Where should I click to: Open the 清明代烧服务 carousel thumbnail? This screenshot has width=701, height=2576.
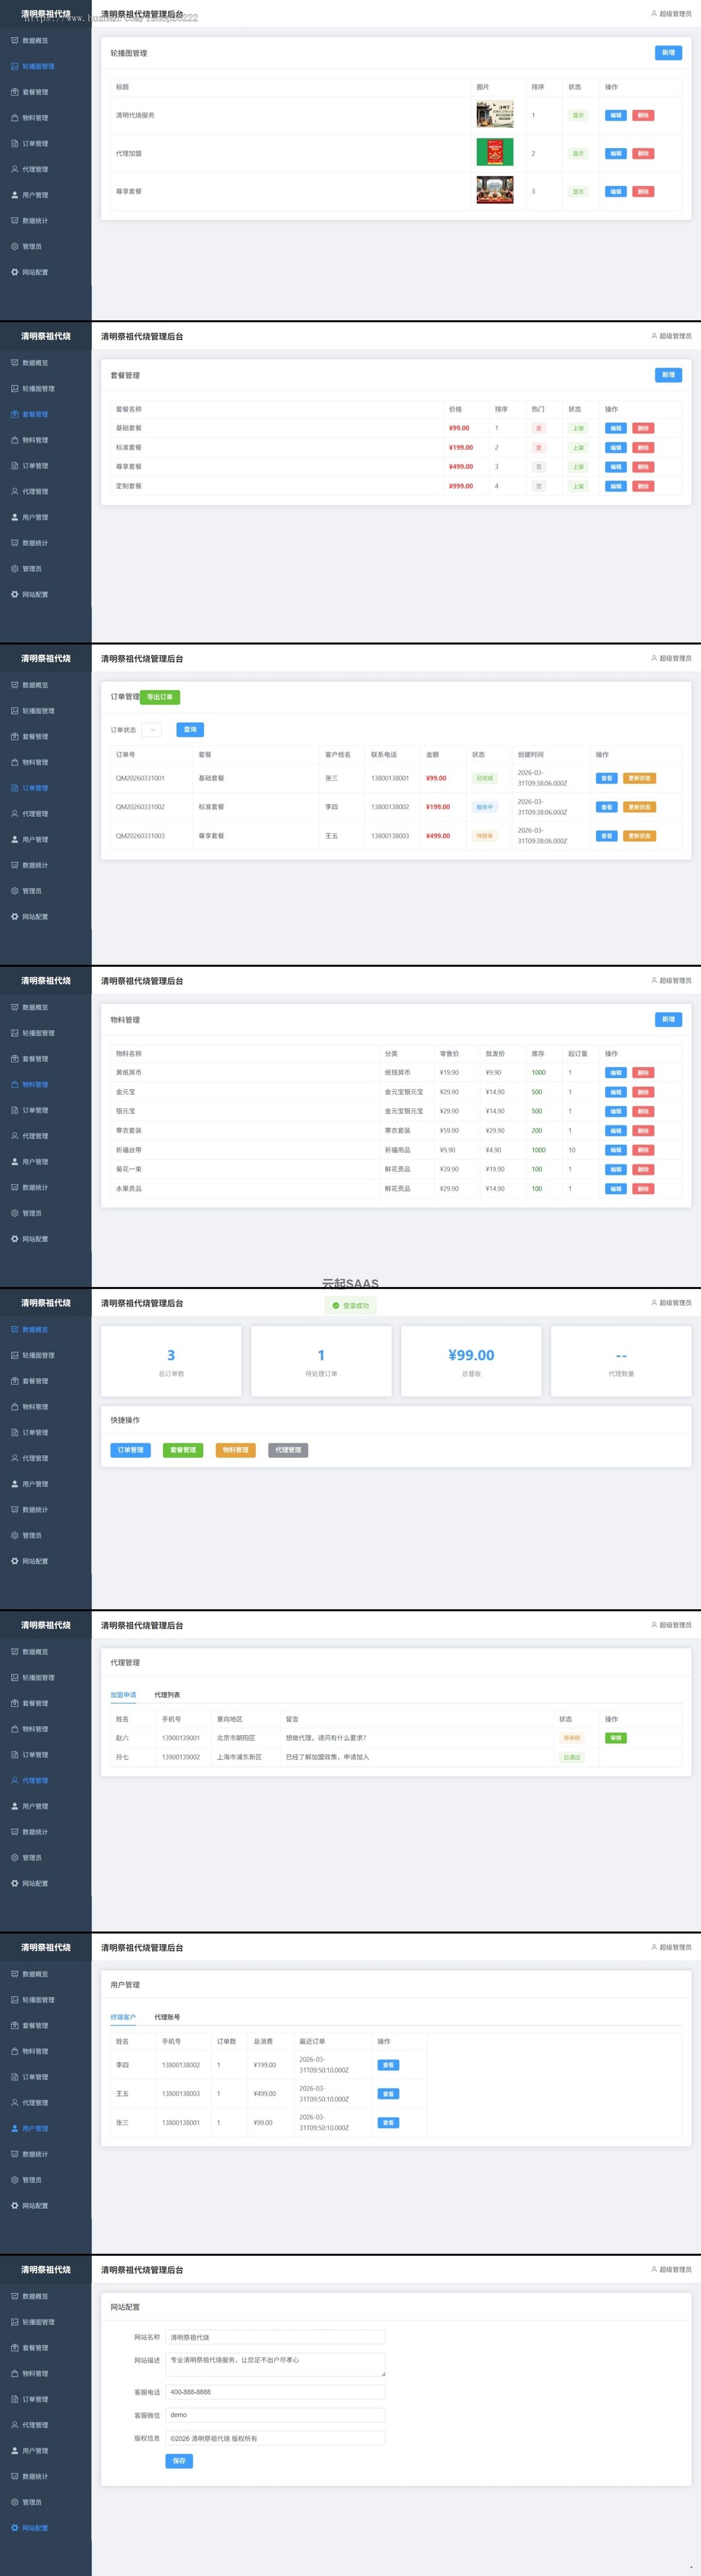click(495, 115)
